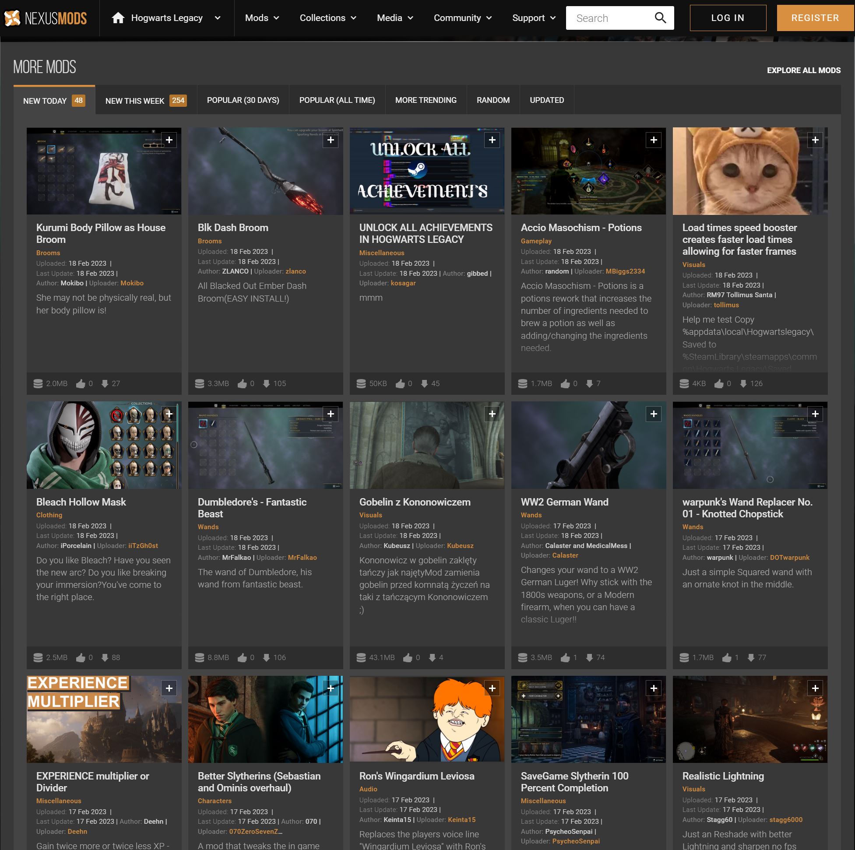Screen dimensions: 855x850
Task: Toggle add-to-list on Realistic Lightning mod
Action: coord(815,688)
